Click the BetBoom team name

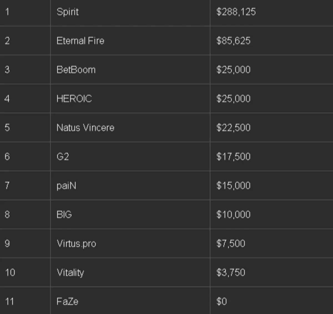(x=76, y=70)
